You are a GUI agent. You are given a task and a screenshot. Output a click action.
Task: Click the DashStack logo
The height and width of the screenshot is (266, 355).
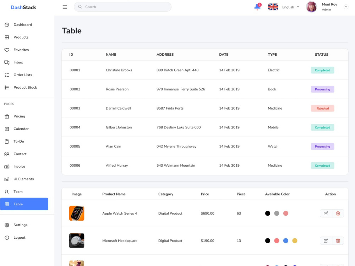(x=23, y=7)
